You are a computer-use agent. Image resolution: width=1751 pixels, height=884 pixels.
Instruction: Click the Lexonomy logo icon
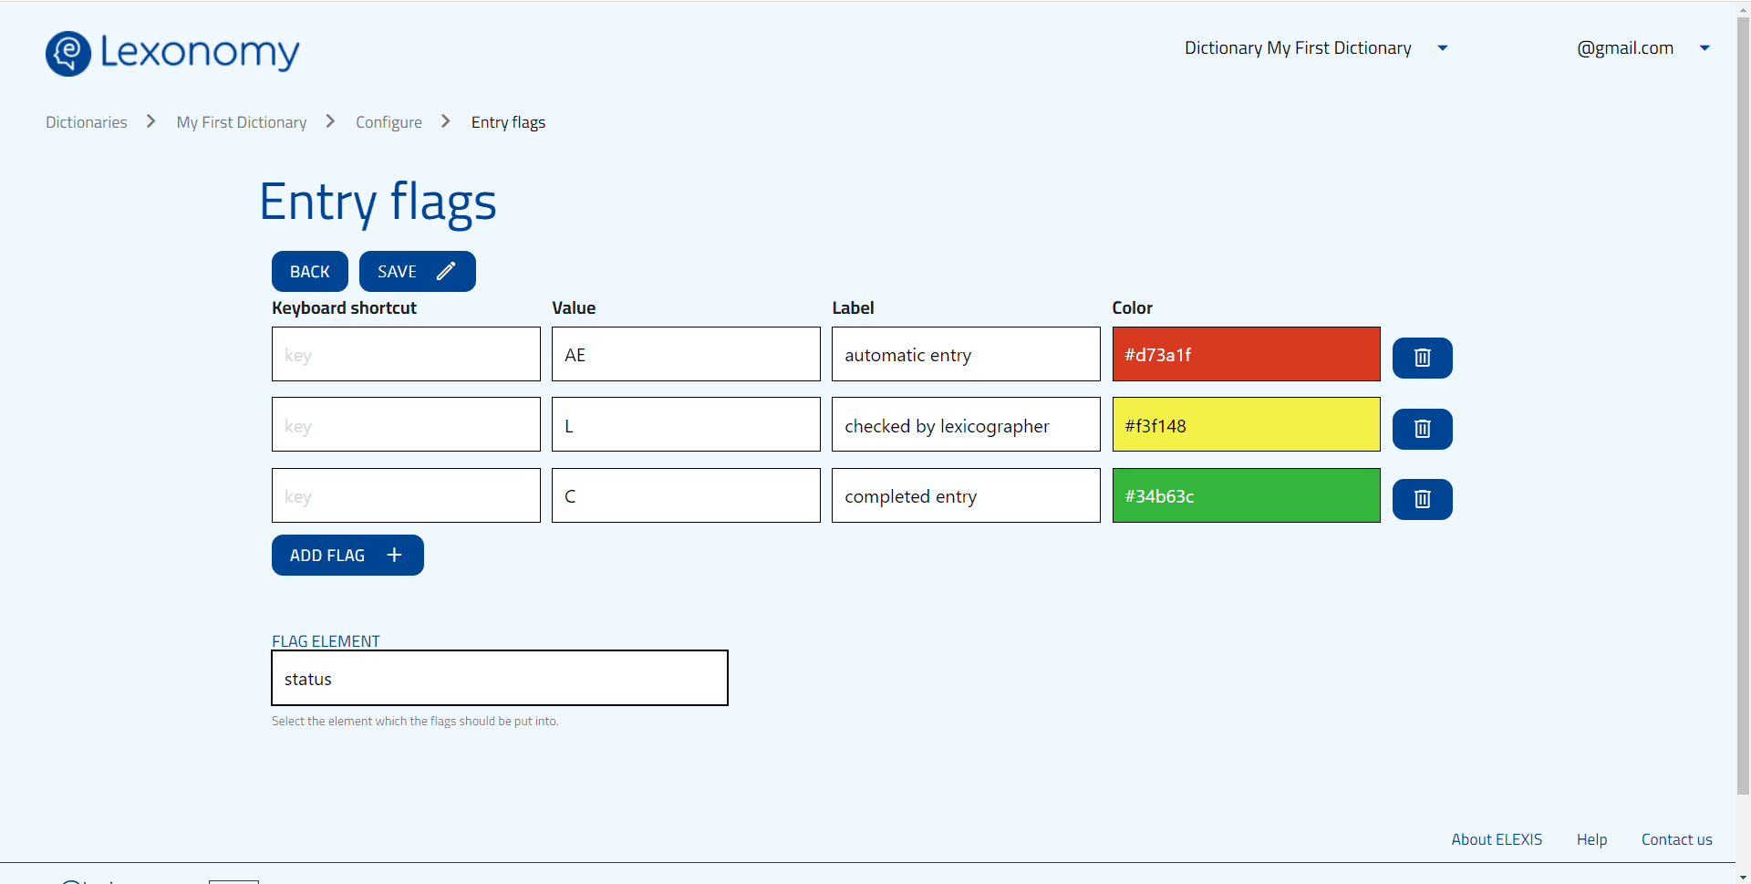click(x=68, y=53)
